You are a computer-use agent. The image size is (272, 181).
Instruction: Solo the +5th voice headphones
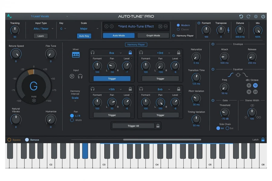[93, 89]
